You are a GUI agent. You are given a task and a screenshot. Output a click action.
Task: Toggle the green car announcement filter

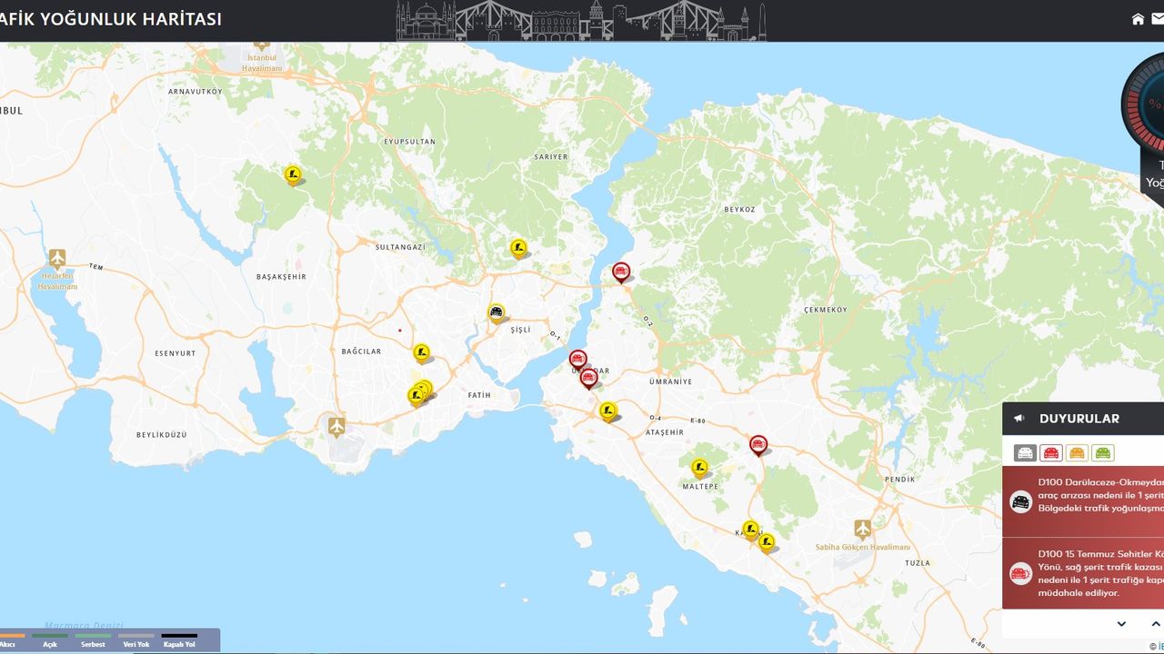point(1103,452)
